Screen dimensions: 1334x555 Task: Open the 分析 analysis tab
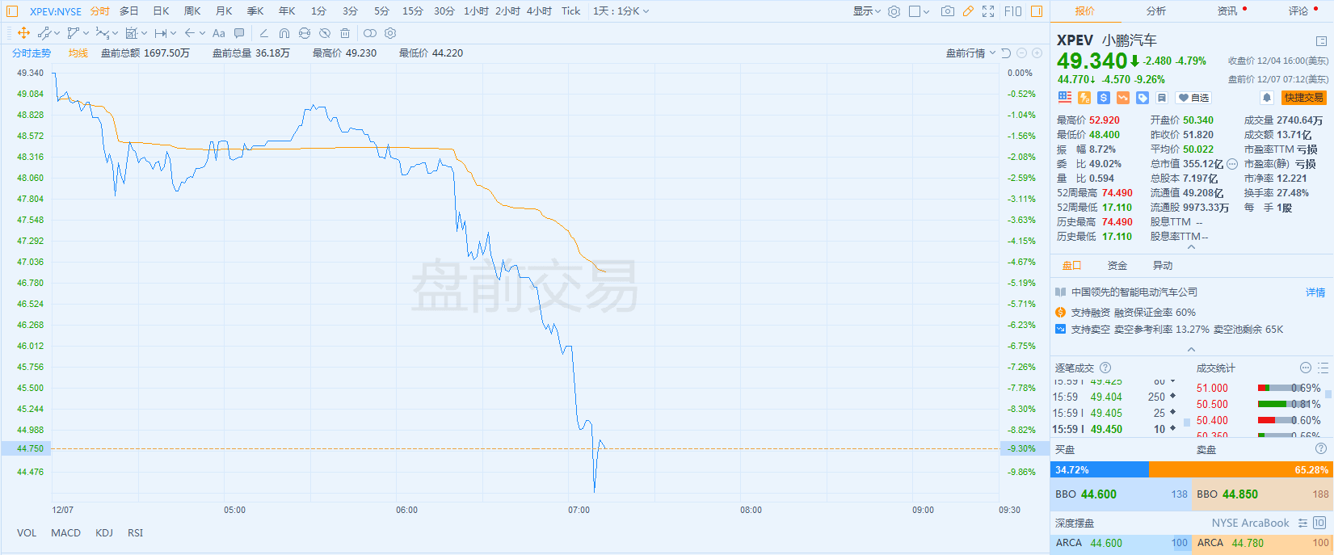tap(1156, 11)
